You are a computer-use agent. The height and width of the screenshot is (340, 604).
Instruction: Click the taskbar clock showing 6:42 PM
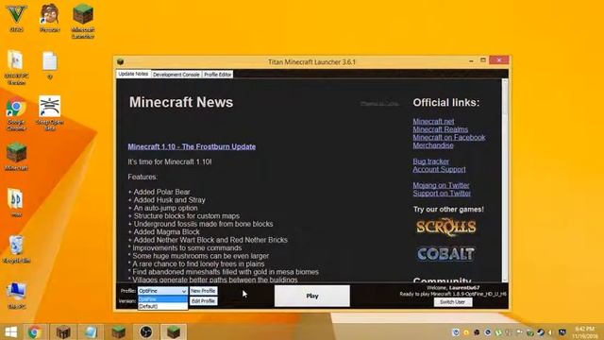585,332
